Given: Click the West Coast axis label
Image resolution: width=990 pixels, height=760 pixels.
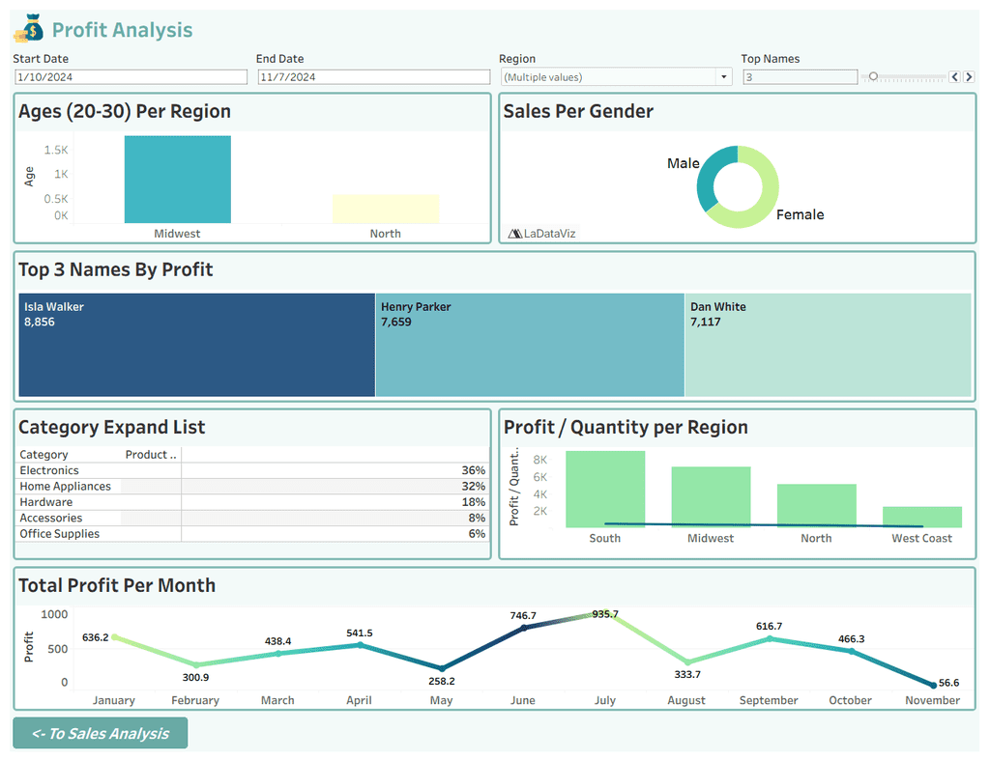Looking at the screenshot, I should click(921, 538).
